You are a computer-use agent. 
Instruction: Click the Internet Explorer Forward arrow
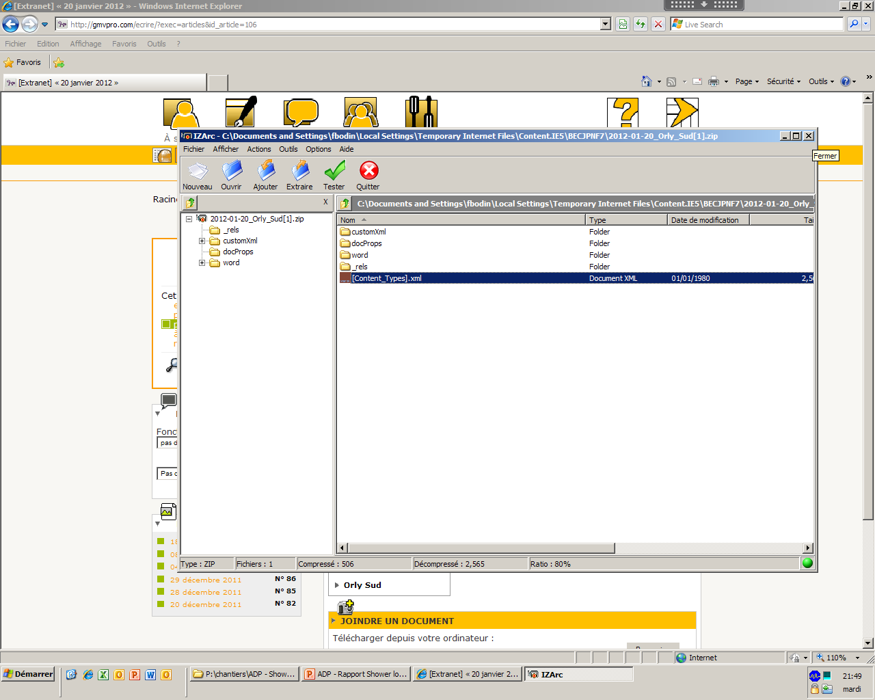29,25
